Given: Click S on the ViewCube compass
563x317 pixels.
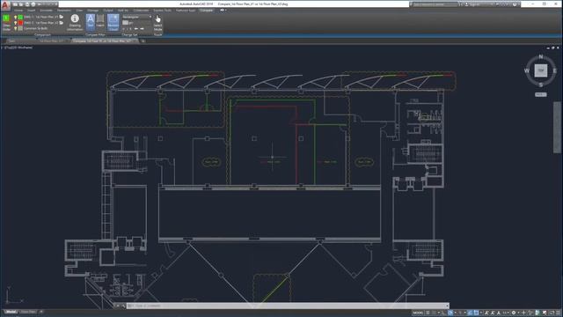Looking at the screenshot, I should pyautogui.click(x=541, y=85).
